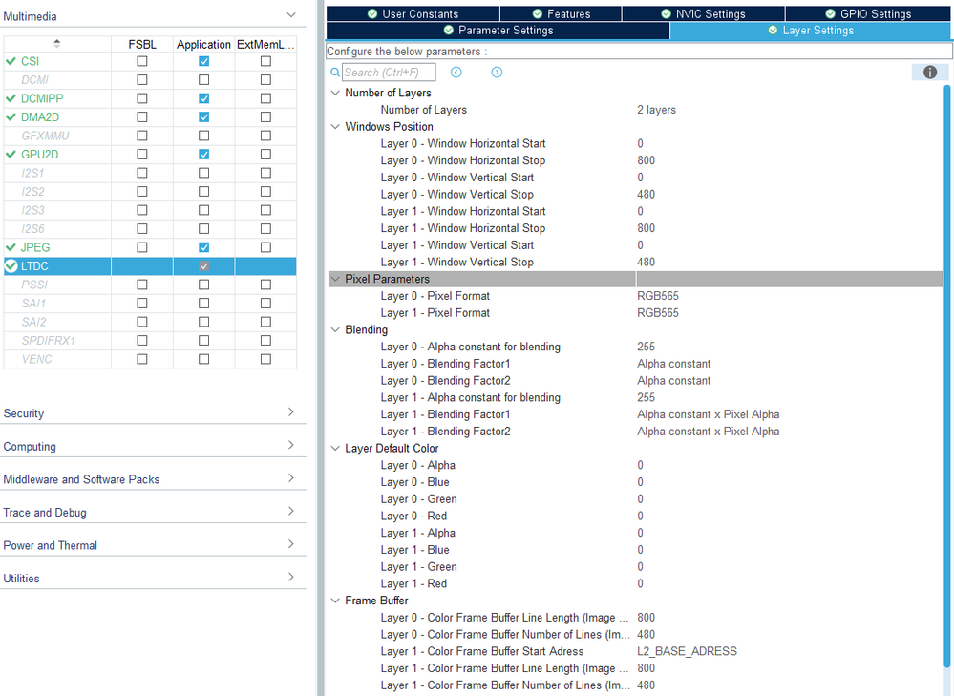The image size is (954, 696).
Task: Collapse the Multimedia section chevron
Action: point(291,15)
